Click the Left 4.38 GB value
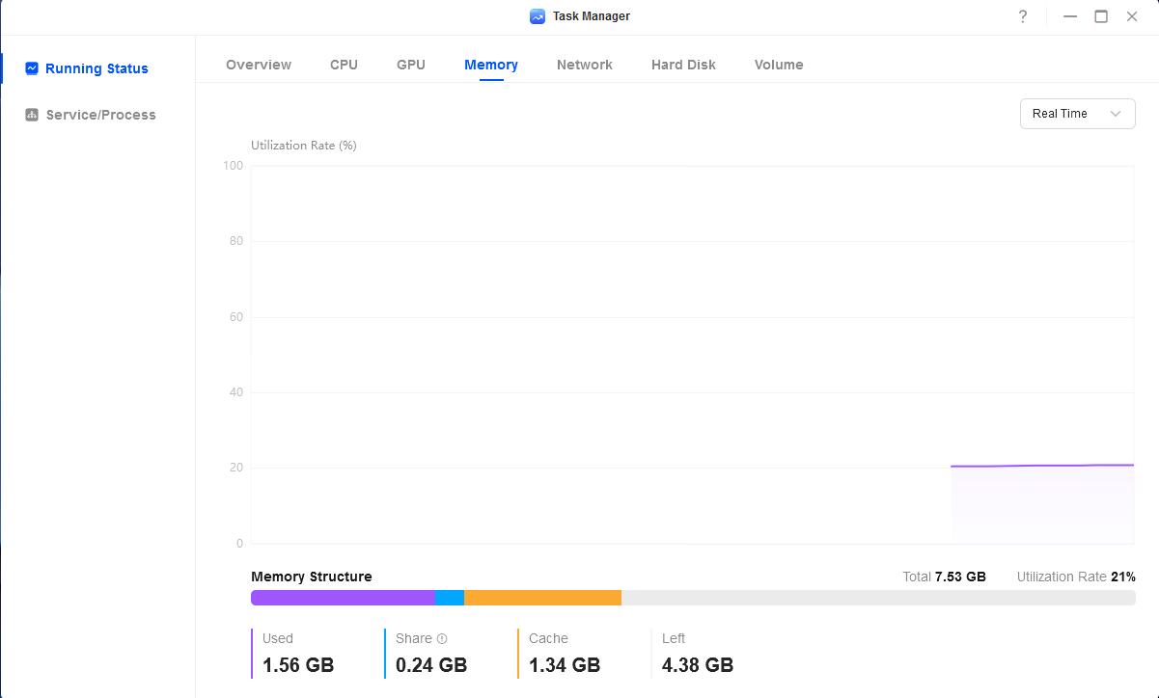The width and height of the screenshot is (1159, 698). click(698, 665)
